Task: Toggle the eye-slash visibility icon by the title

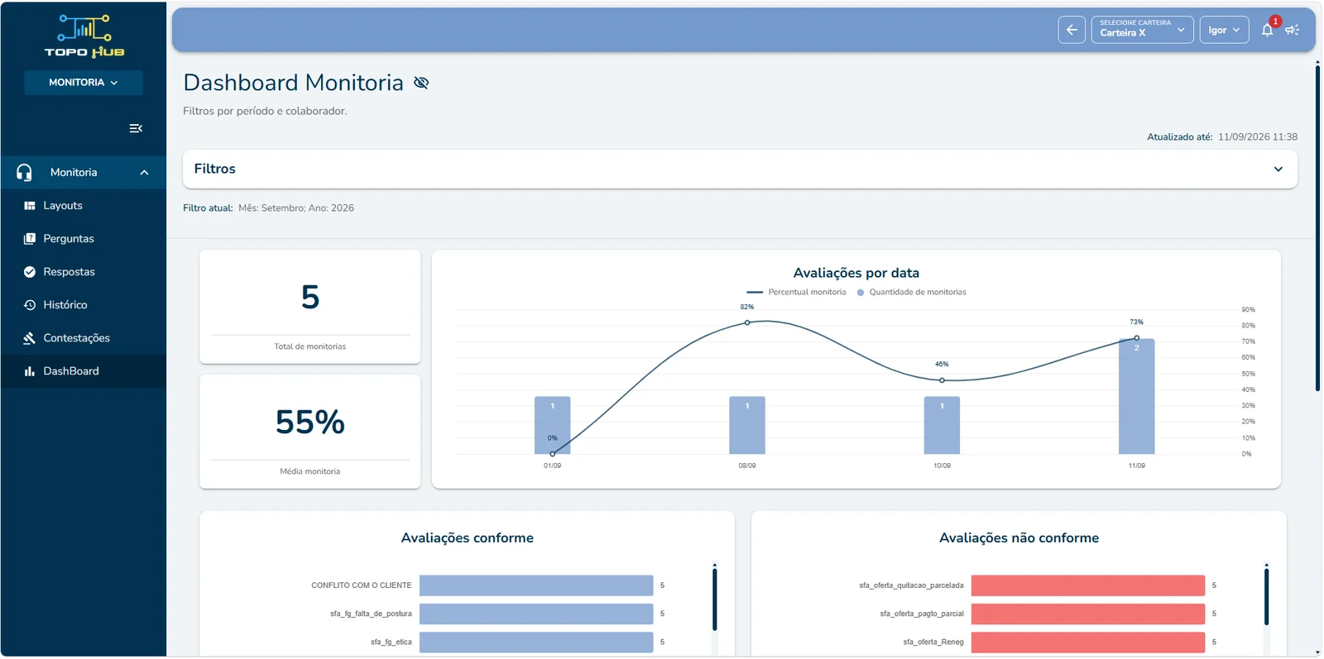Action: [x=421, y=83]
